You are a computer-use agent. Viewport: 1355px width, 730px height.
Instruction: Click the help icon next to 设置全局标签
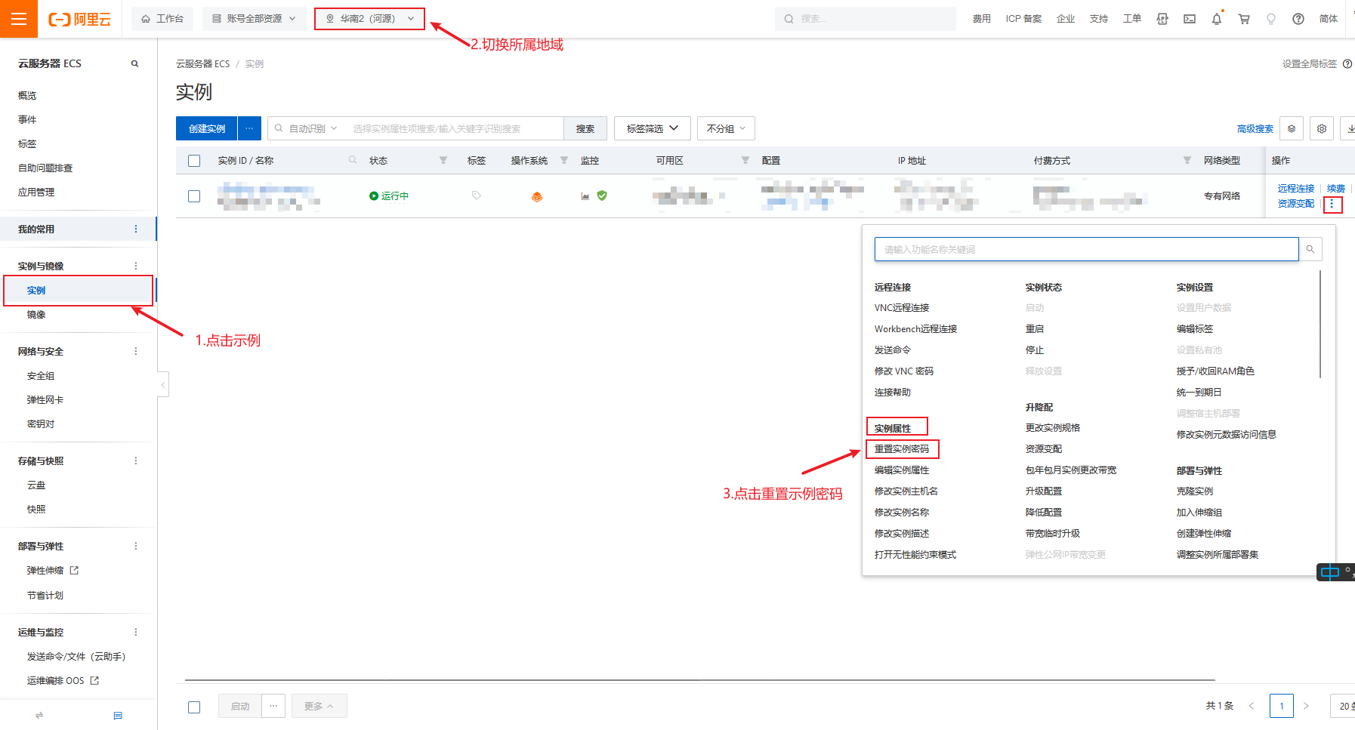(1347, 64)
